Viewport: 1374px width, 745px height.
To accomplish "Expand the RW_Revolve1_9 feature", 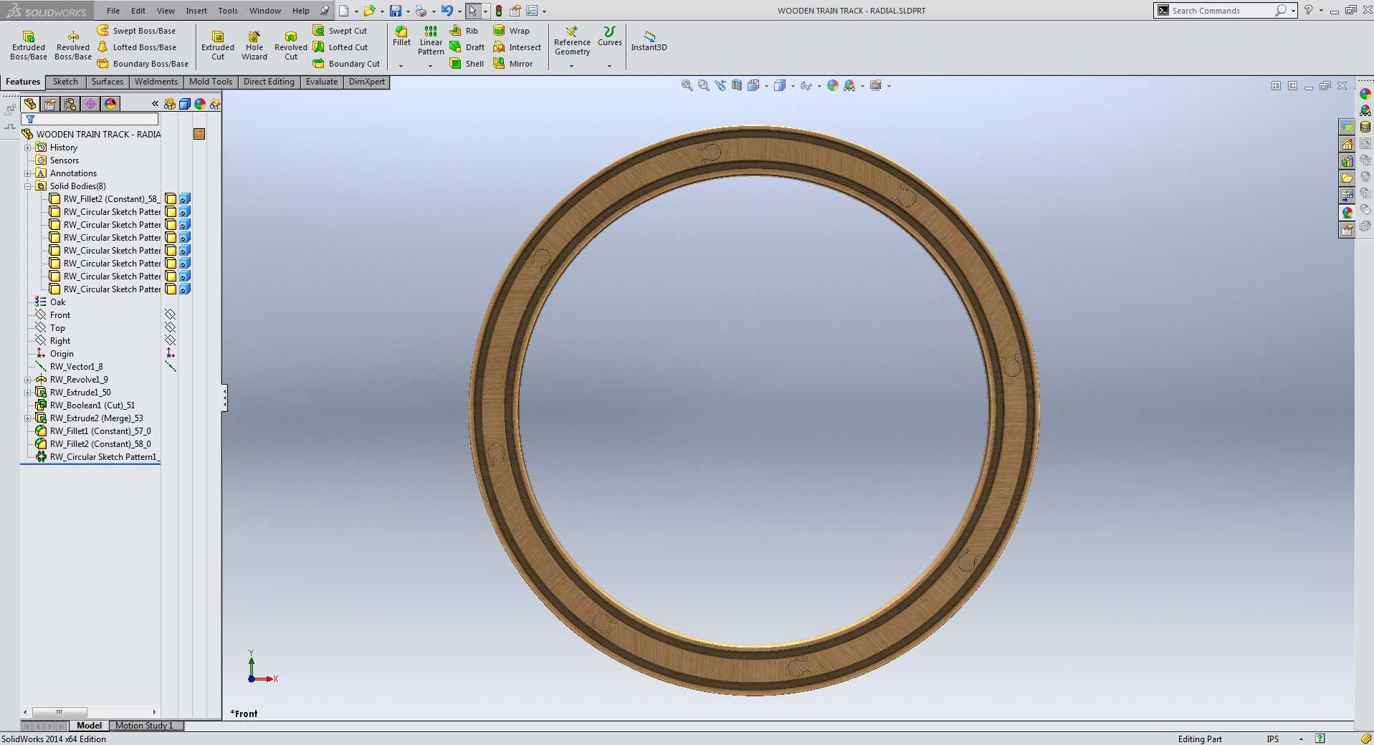I will point(28,380).
